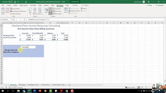
Task: Click the Share button
Action: pyautogui.click(x=149, y=5)
